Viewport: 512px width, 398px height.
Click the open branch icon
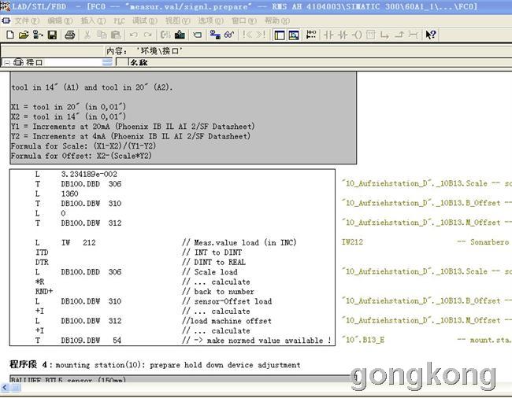coord(384,35)
